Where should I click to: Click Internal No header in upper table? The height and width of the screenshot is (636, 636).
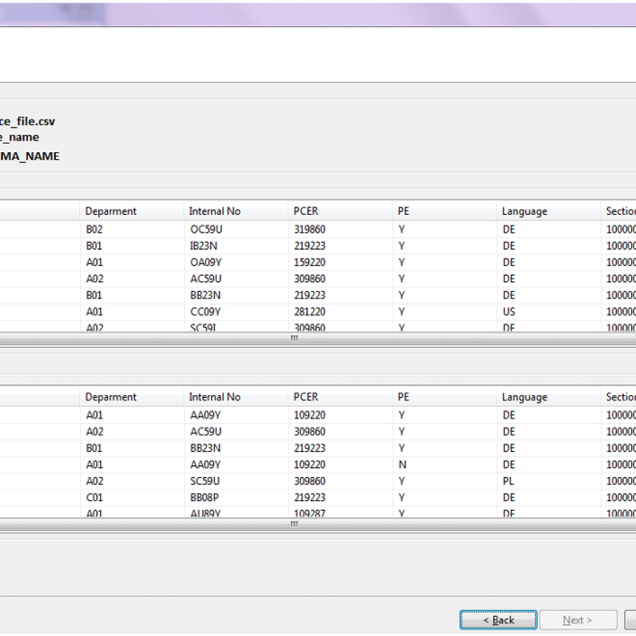pyautogui.click(x=235, y=211)
